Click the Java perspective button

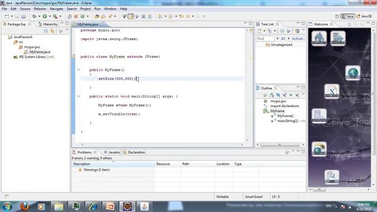(348, 16)
